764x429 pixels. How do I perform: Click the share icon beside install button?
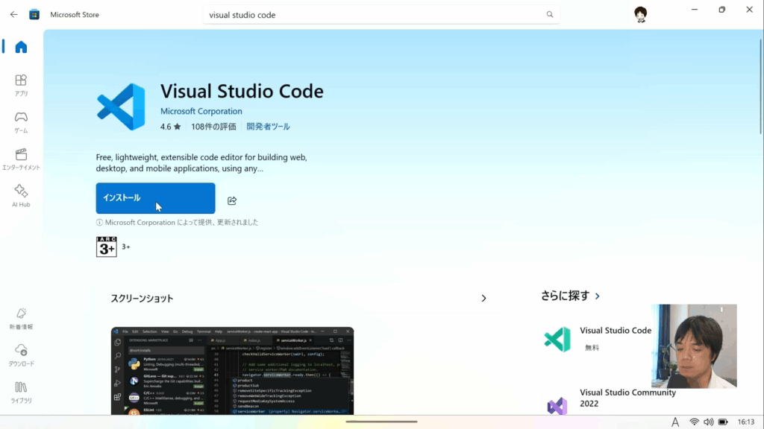[x=232, y=200]
